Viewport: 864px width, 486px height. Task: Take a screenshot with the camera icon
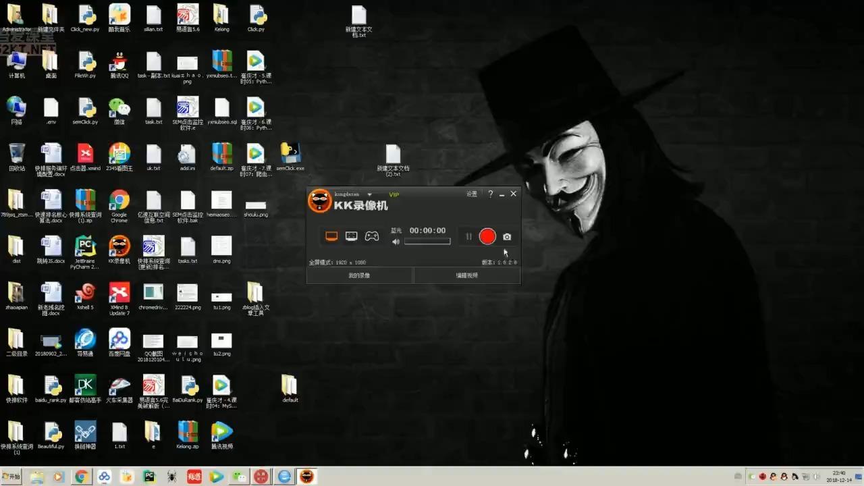pyautogui.click(x=507, y=237)
